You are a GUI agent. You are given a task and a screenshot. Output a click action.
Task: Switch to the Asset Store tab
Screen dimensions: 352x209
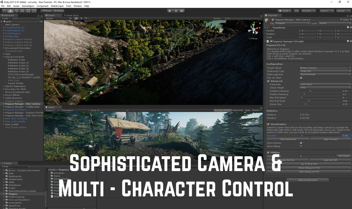72,15
